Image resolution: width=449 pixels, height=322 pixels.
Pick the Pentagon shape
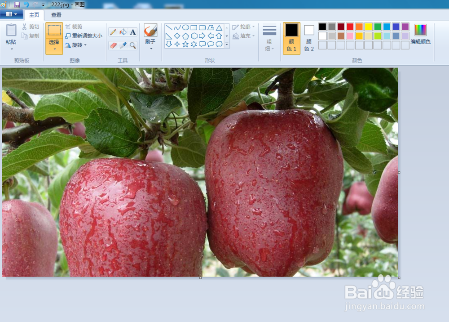pyautogui.click(x=185, y=36)
